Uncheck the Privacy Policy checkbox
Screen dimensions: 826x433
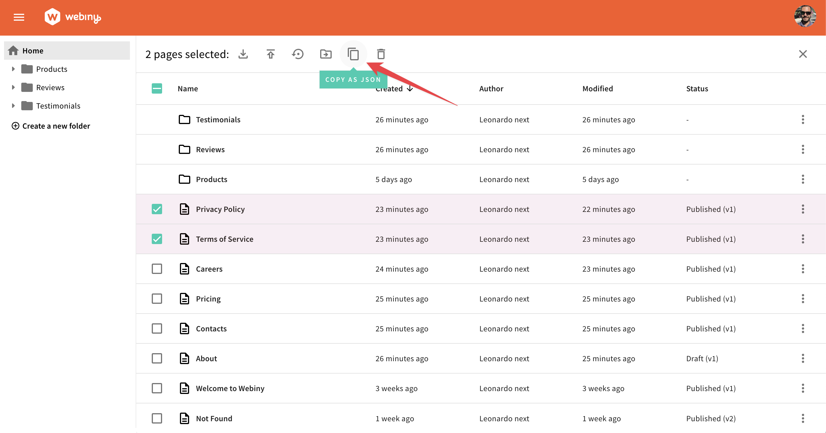(x=157, y=209)
